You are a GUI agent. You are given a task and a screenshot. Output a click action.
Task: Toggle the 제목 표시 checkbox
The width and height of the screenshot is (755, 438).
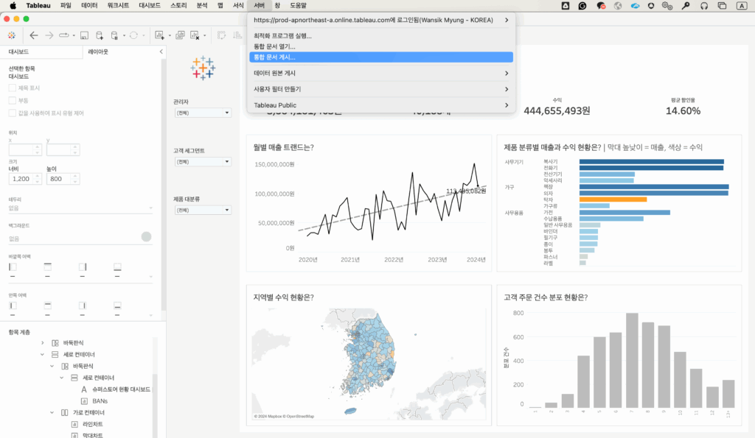[x=13, y=88]
